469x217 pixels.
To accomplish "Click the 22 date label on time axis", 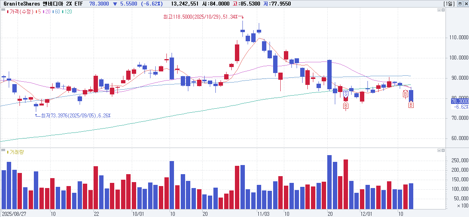I will coord(96,214).
